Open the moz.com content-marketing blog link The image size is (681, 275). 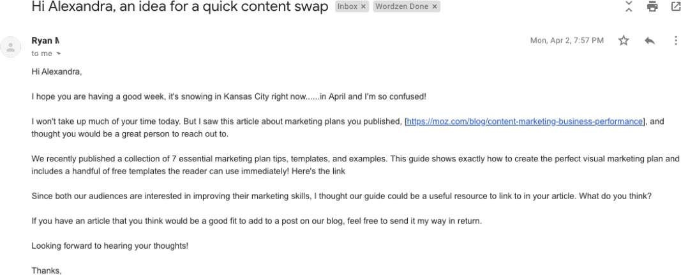pyautogui.click(x=525, y=122)
